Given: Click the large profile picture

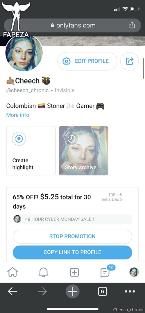Looking at the screenshot, I should (24, 53).
